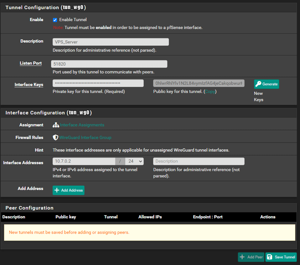Click the shield icon for WireGuard Interface Group
Screen dimensions: 300x265
55,137
